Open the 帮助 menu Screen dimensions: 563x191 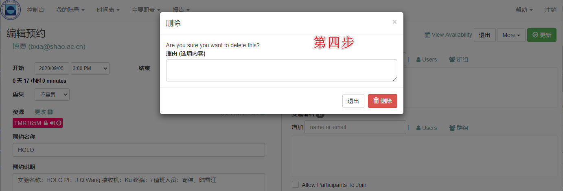[524, 10]
